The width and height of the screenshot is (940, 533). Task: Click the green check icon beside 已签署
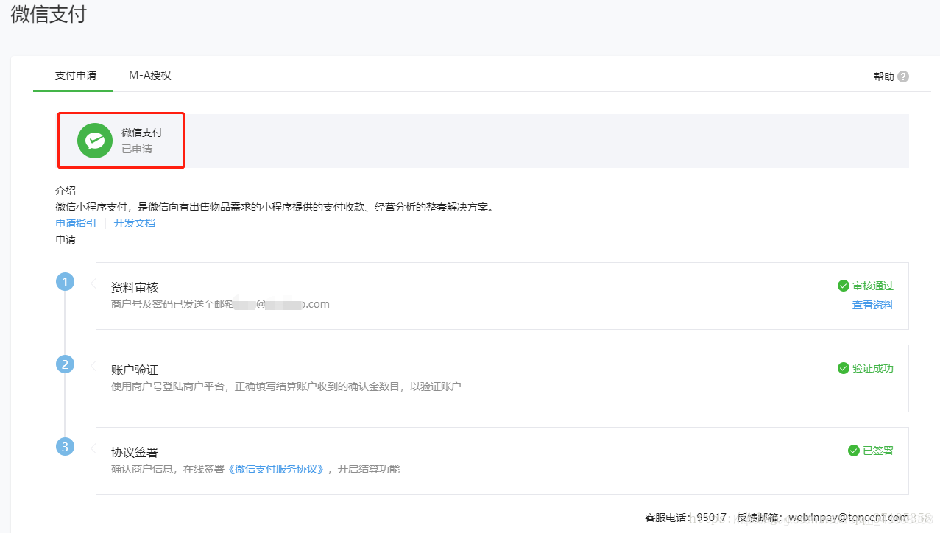[854, 451]
